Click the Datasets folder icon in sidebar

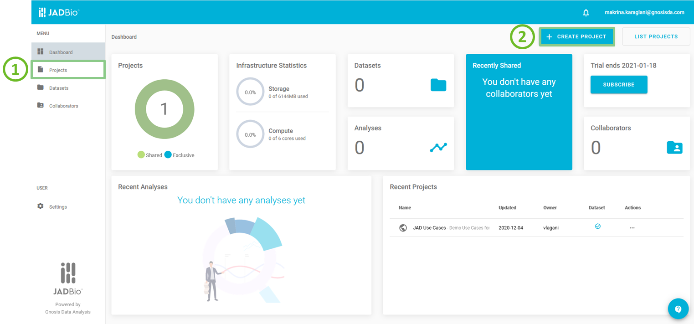[41, 87]
